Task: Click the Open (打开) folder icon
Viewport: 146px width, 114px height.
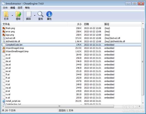Action: pyautogui.click(x=6, y=14)
